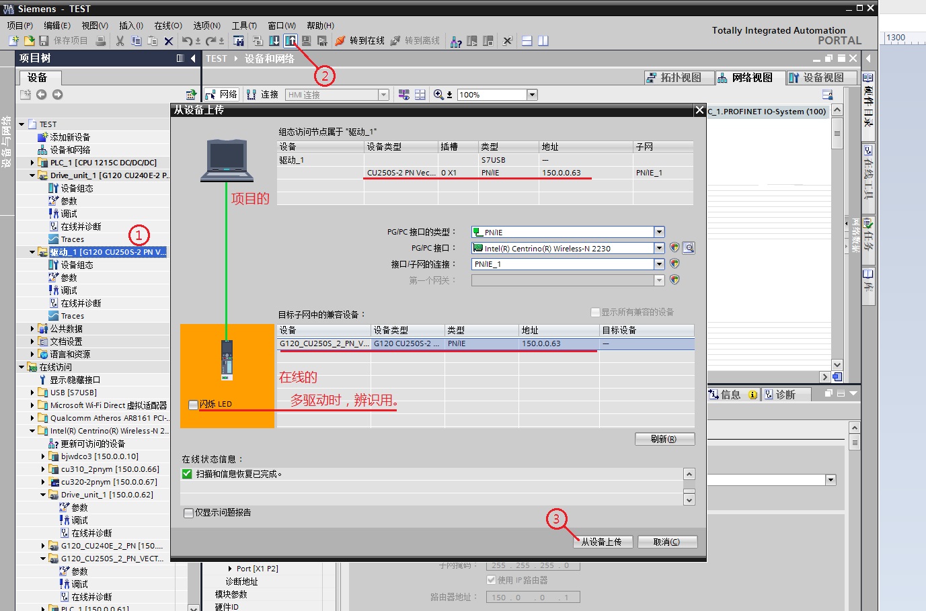Open the 100% zoom level dropdown
This screenshot has height=611, width=926.
click(x=532, y=95)
